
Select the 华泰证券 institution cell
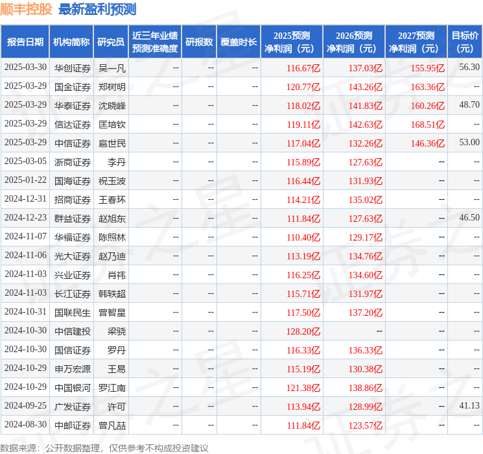coord(73,106)
